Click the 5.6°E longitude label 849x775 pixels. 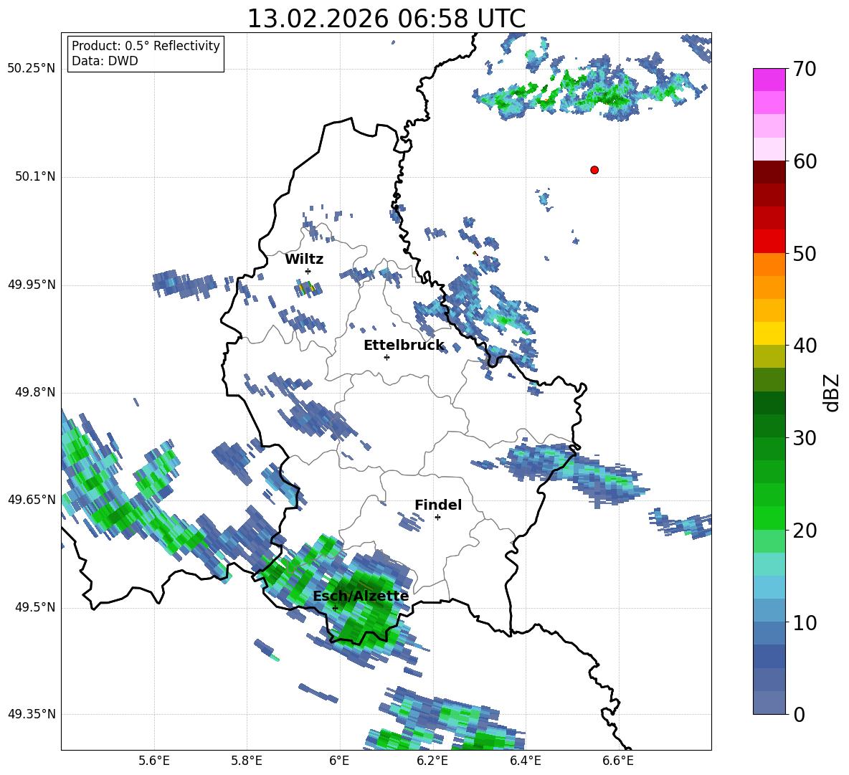pos(154,761)
